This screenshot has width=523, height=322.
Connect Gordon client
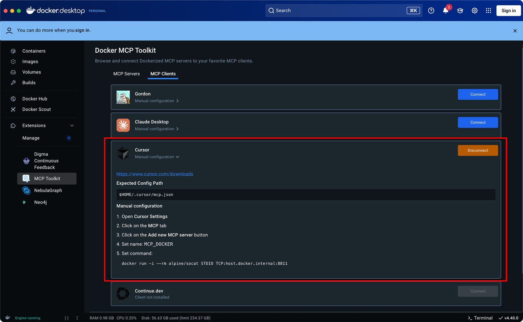coord(478,94)
